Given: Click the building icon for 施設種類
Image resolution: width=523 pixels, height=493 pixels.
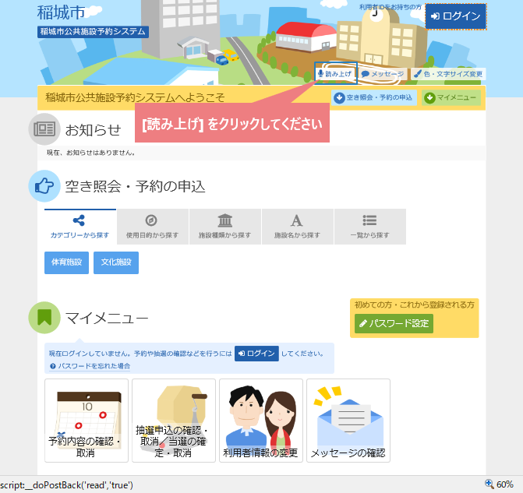Looking at the screenshot, I should pyautogui.click(x=225, y=220).
